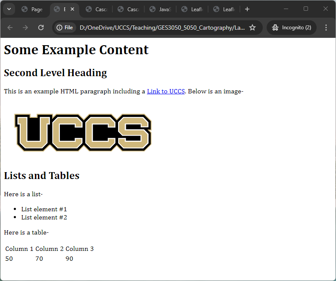Viewport: 336px width, 281px height.
Task: Click the Lists and Tables heading
Action: (x=42, y=176)
